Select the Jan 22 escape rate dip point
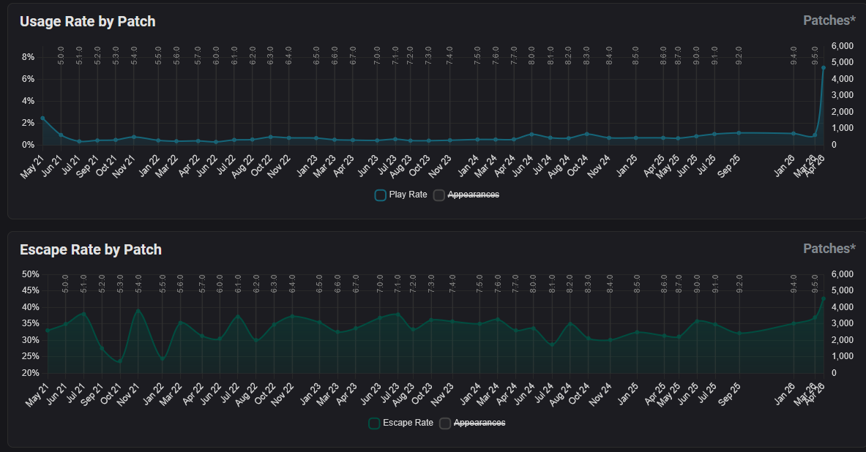 163,358
